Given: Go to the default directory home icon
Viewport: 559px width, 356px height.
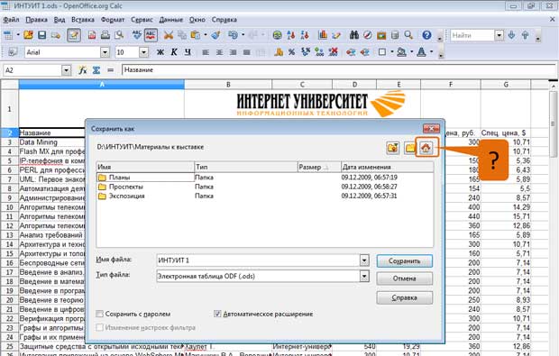Looking at the screenshot, I should point(426,148).
